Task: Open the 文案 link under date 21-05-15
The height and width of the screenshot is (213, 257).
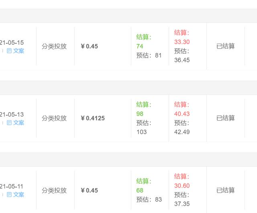Action: [18, 51]
